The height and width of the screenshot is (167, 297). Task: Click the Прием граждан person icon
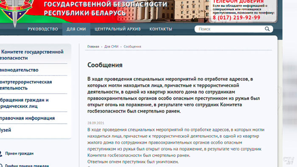pos(1,153)
